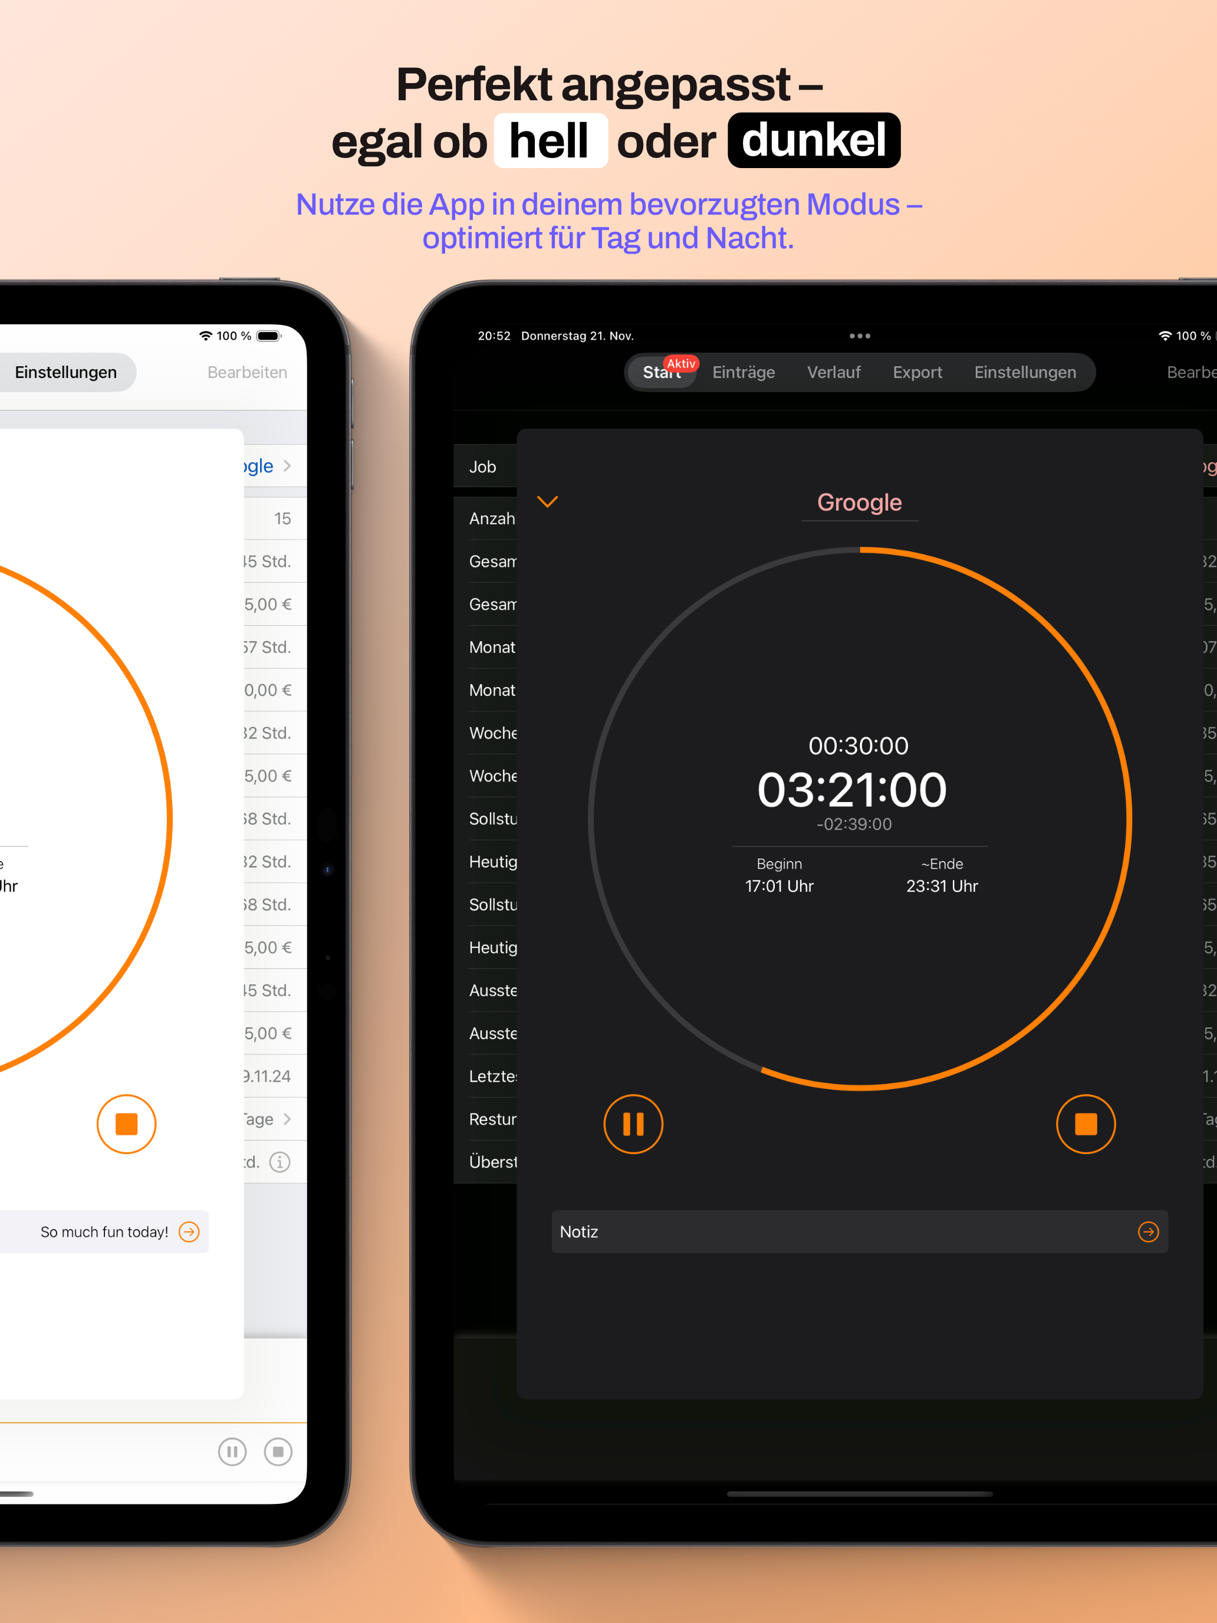1217x1623 pixels.
Task: Tap the three-dot multitasking indicator
Action: click(860, 336)
